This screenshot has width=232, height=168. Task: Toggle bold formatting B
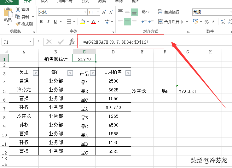click(x=41, y=22)
